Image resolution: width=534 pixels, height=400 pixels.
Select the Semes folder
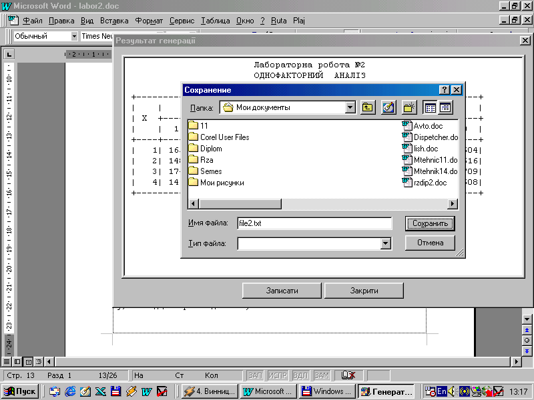coord(206,171)
